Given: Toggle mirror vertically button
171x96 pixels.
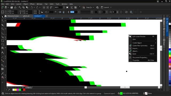Looking at the screenshot, I should (x=64, y=12).
